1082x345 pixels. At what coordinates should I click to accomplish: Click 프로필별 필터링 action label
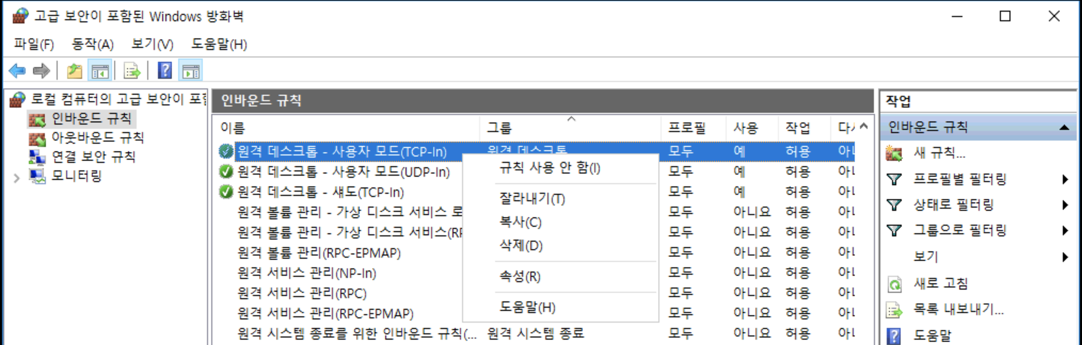pyautogui.click(x=960, y=179)
